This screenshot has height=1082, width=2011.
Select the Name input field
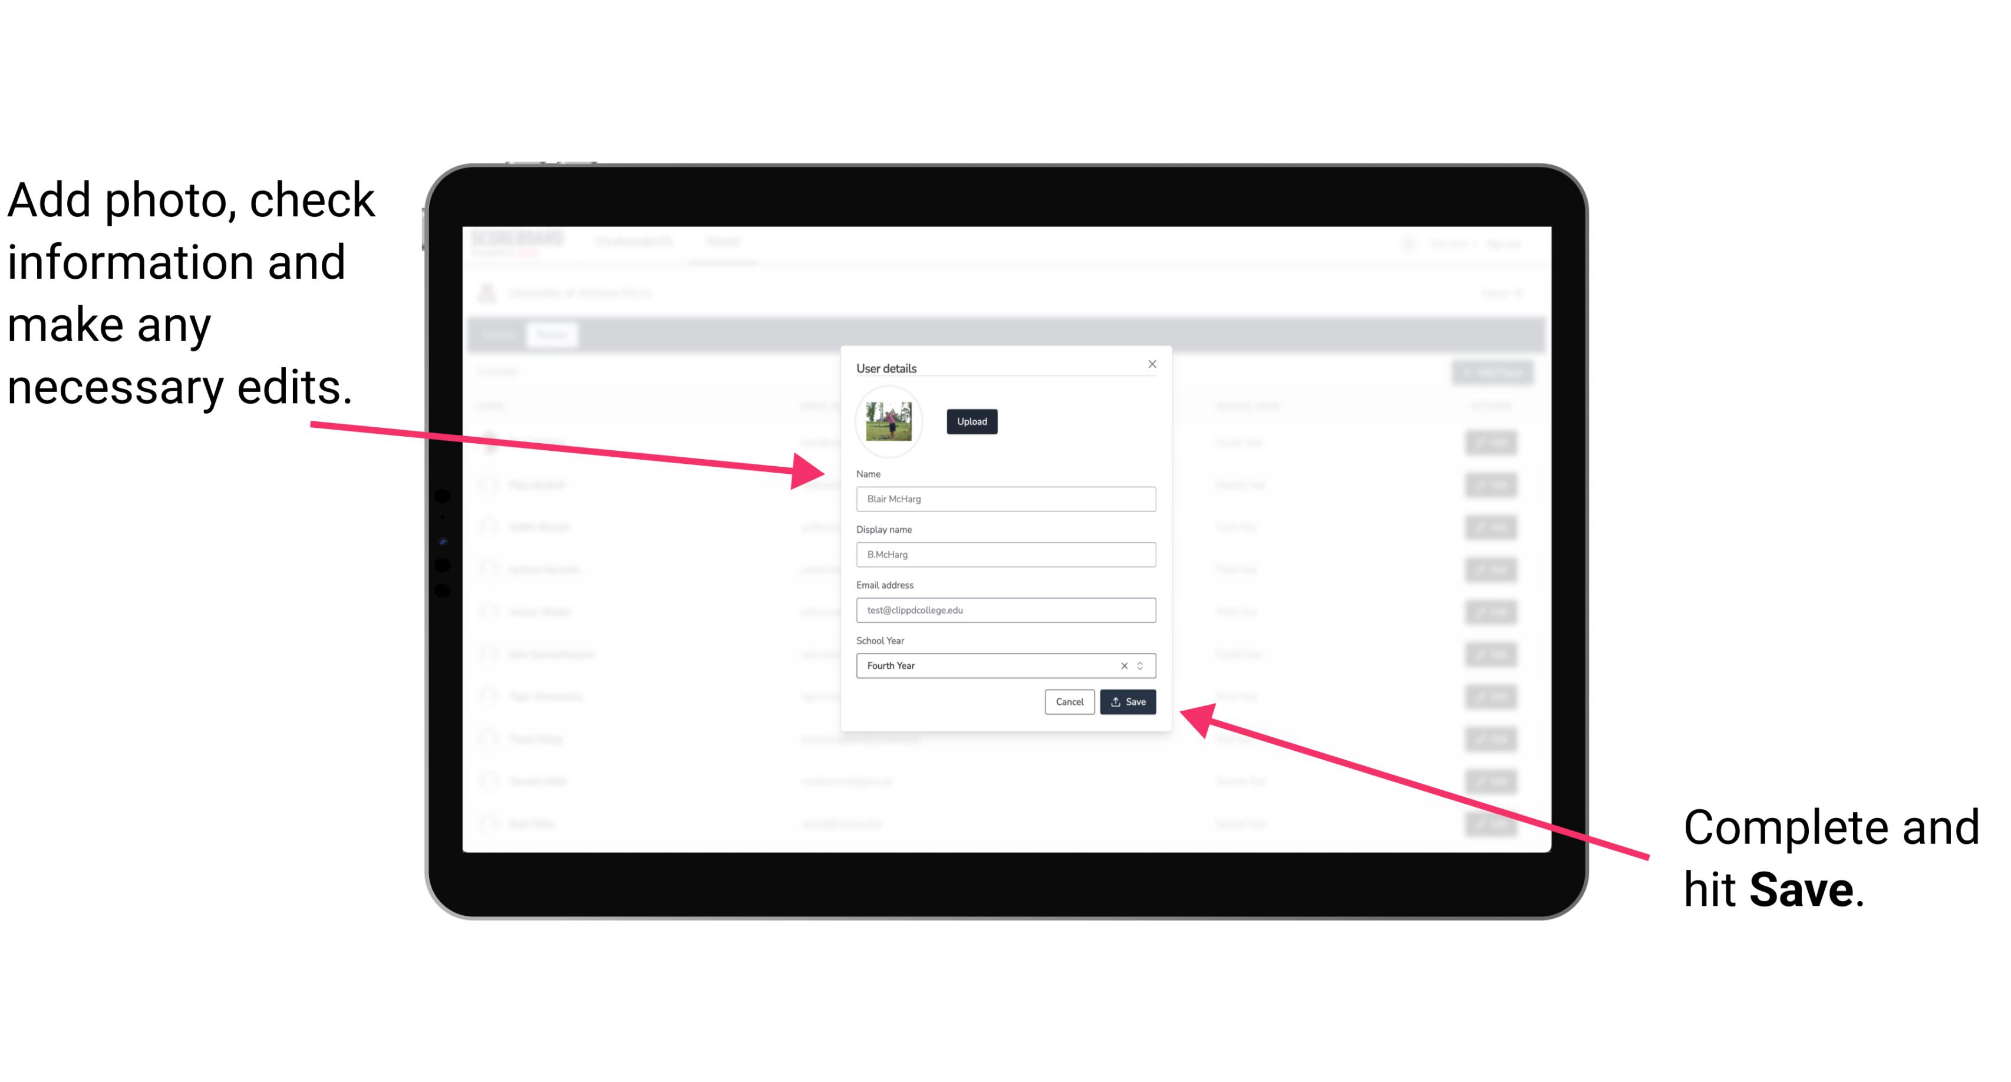tap(1006, 499)
